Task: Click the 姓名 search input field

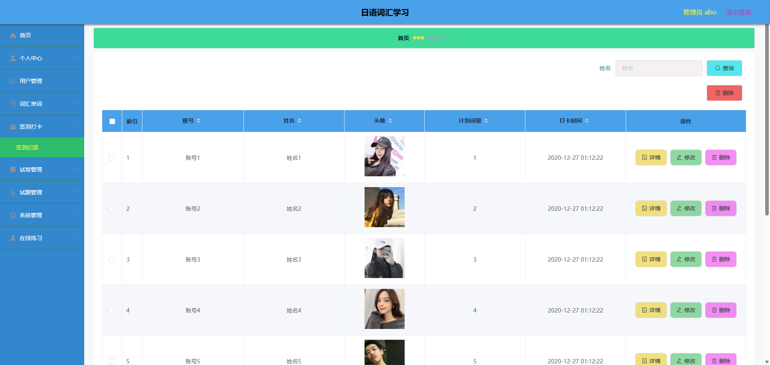Action: pyautogui.click(x=659, y=68)
